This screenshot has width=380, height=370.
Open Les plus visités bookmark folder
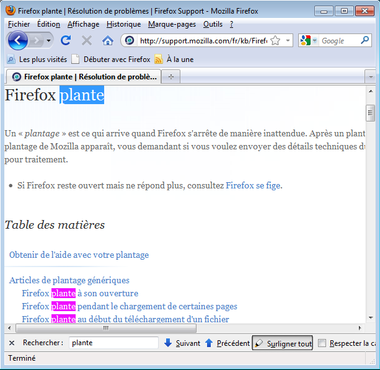point(37,59)
